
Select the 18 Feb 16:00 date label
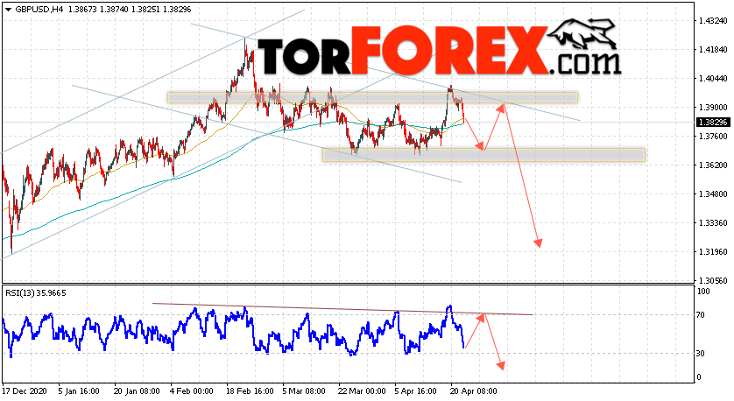coord(250,391)
